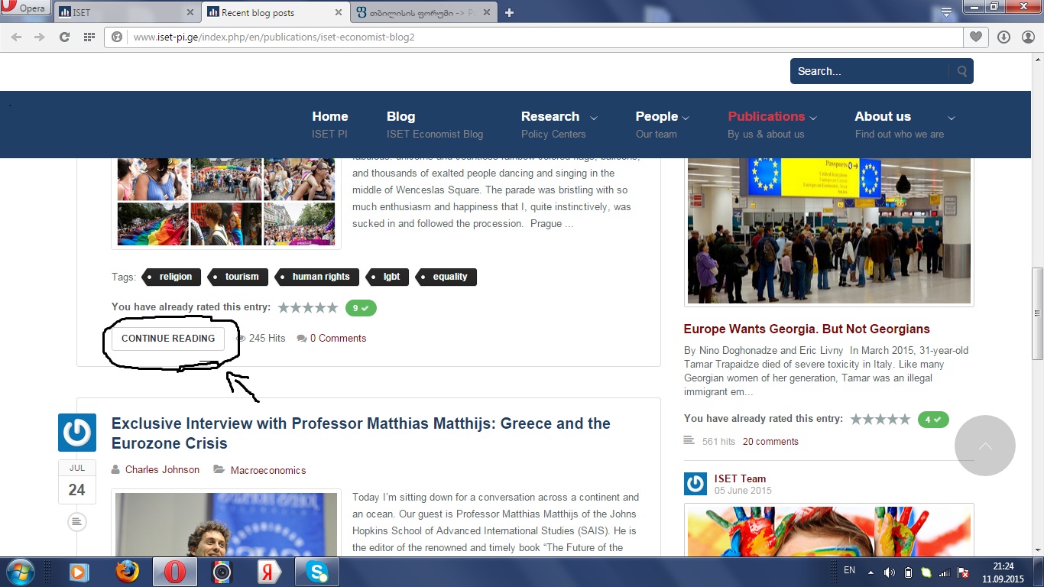Close the Recent blog posts tab
This screenshot has width=1044, height=587.
337,12
